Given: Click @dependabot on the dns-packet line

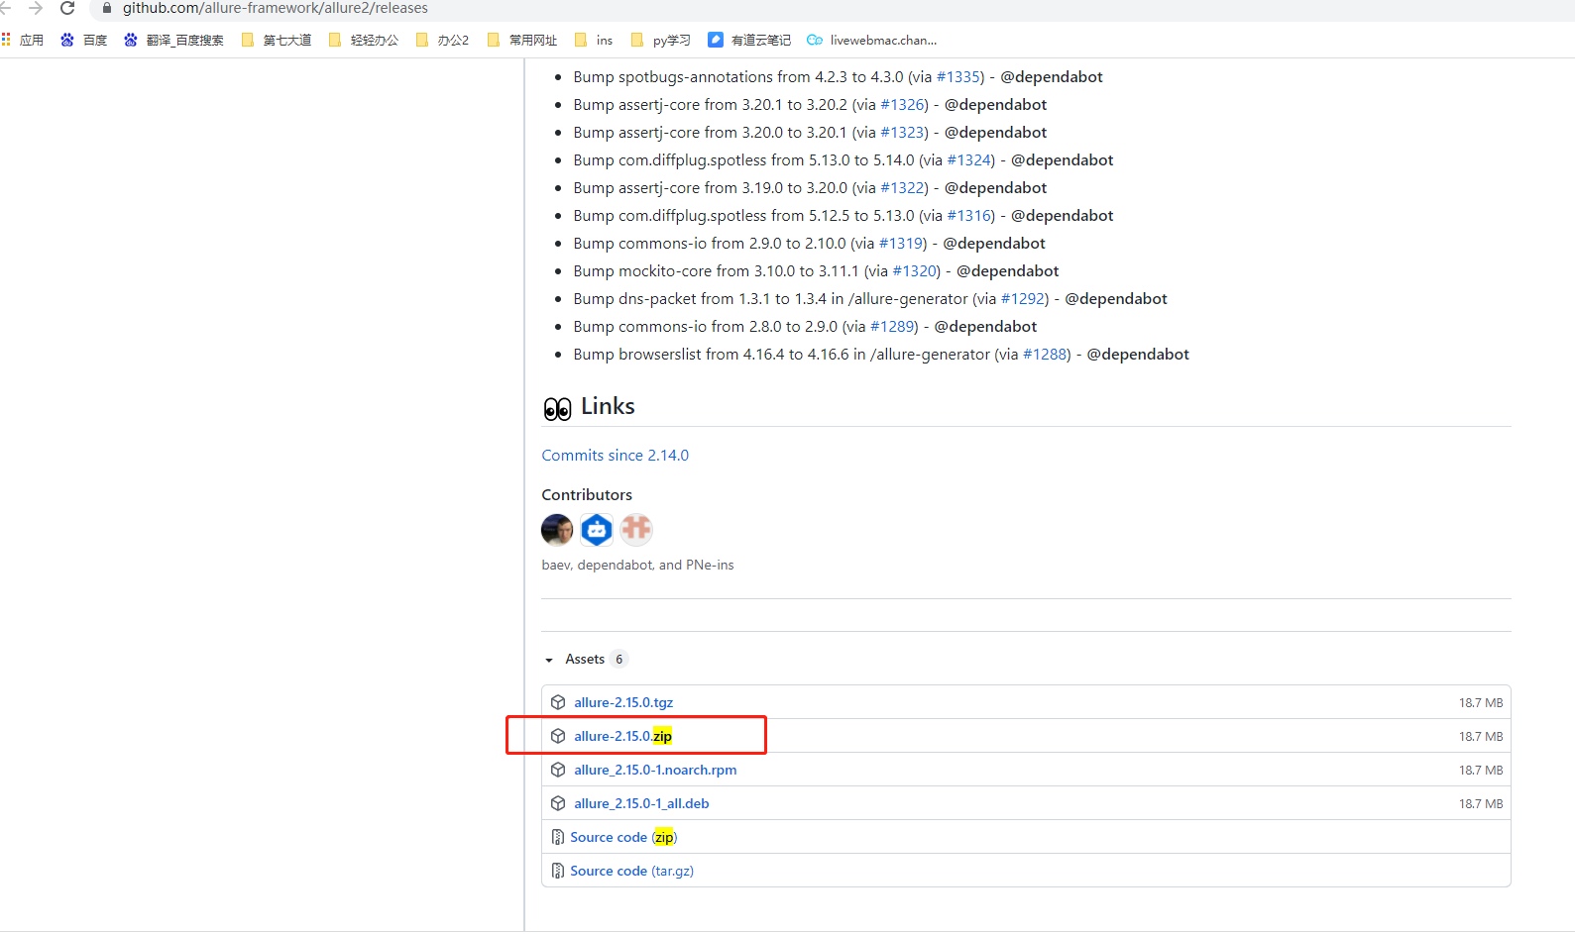Looking at the screenshot, I should tap(1116, 299).
